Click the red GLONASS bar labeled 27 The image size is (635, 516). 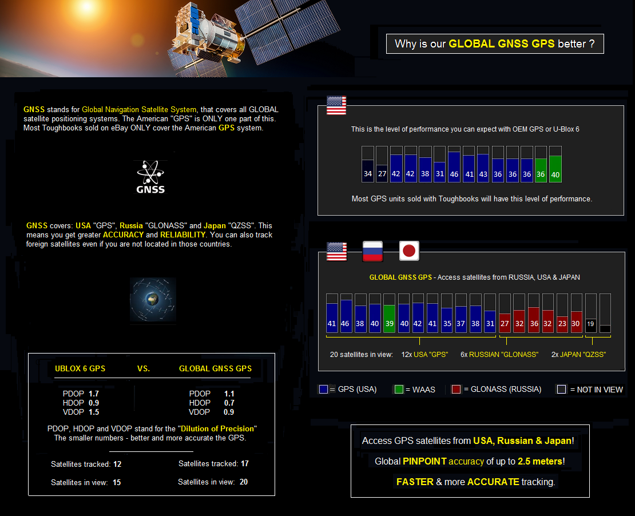coord(505,313)
